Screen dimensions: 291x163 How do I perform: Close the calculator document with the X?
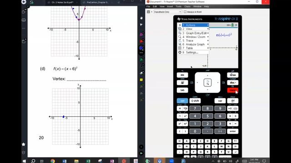click(x=236, y=25)
